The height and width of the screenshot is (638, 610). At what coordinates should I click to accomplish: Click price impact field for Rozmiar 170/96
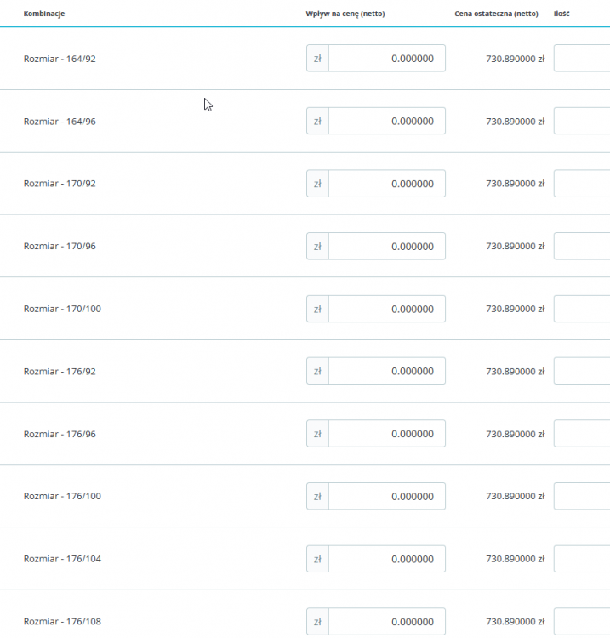coord(386,247)
